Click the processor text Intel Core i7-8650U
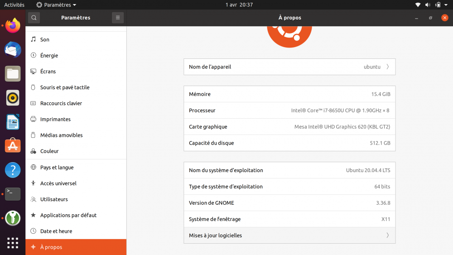 coord(340,111)
